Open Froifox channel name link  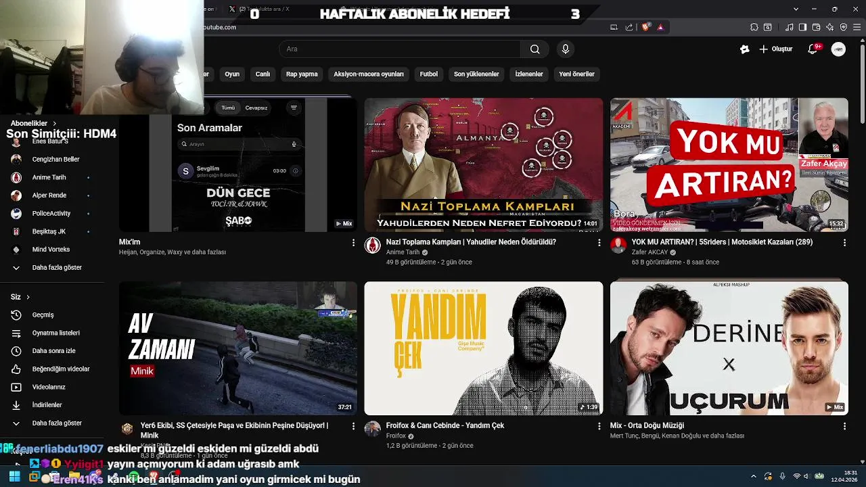click(396, 436)
